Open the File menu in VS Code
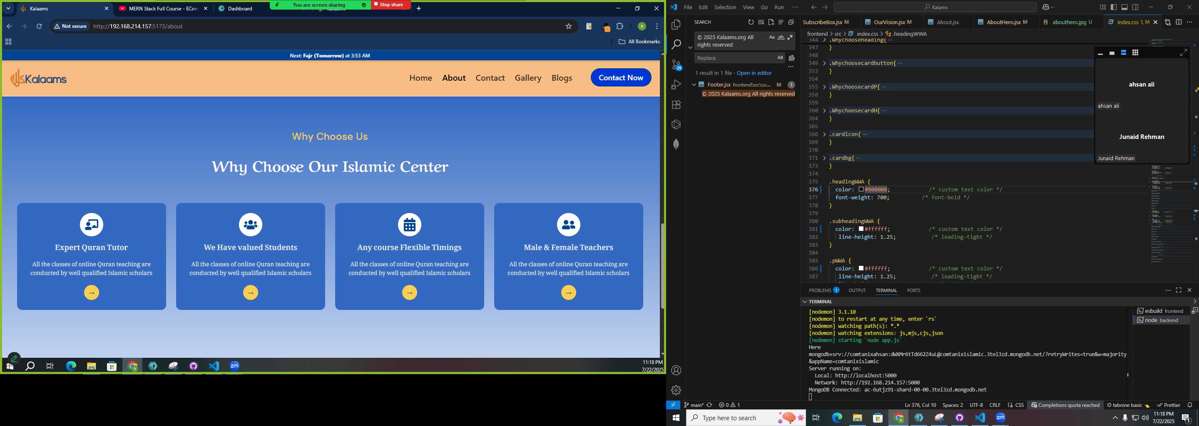 [x=688, y=7]
